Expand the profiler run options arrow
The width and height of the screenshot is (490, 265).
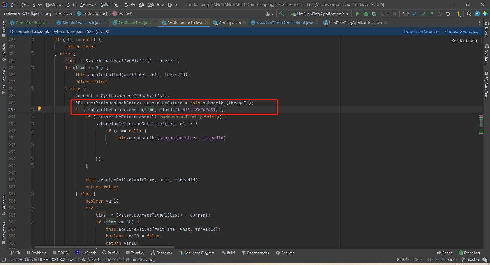(388, 14)
